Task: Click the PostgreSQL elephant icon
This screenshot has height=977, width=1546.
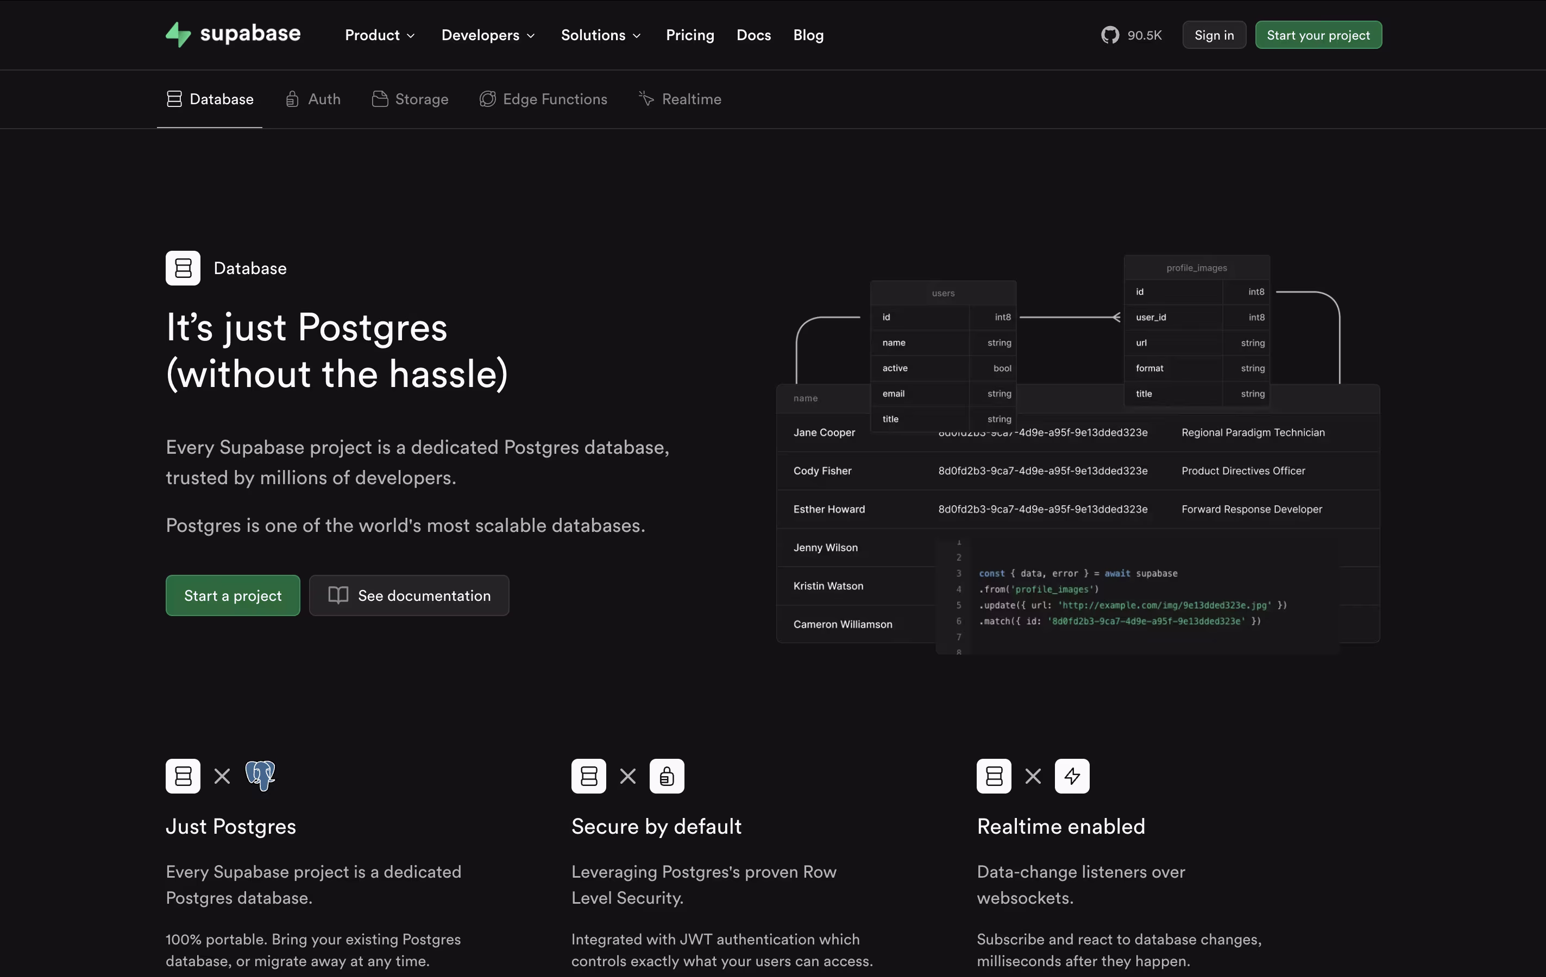Action: coord(260,776)
